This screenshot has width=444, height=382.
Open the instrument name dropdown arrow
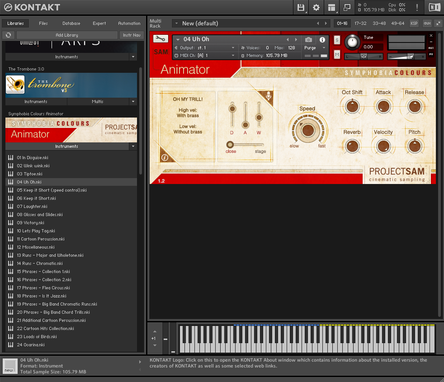tap(178, 39)
